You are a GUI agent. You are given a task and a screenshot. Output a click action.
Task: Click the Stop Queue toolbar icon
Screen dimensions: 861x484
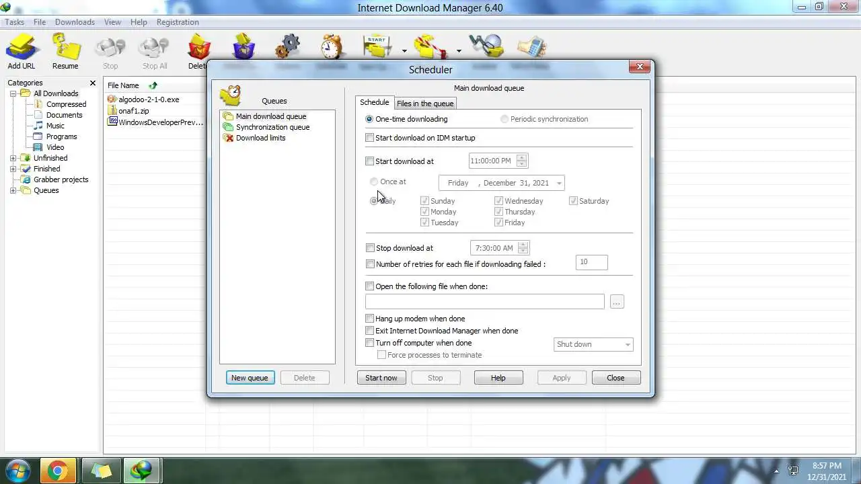tap(431, 47)
